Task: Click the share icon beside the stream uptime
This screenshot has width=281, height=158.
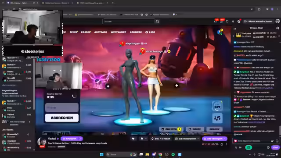Action: (222, 144)
